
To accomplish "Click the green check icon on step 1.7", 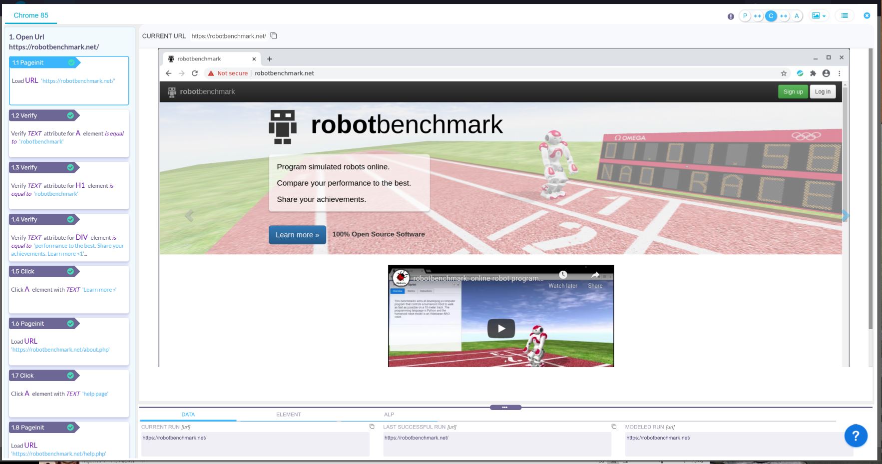I will point(70,375).
